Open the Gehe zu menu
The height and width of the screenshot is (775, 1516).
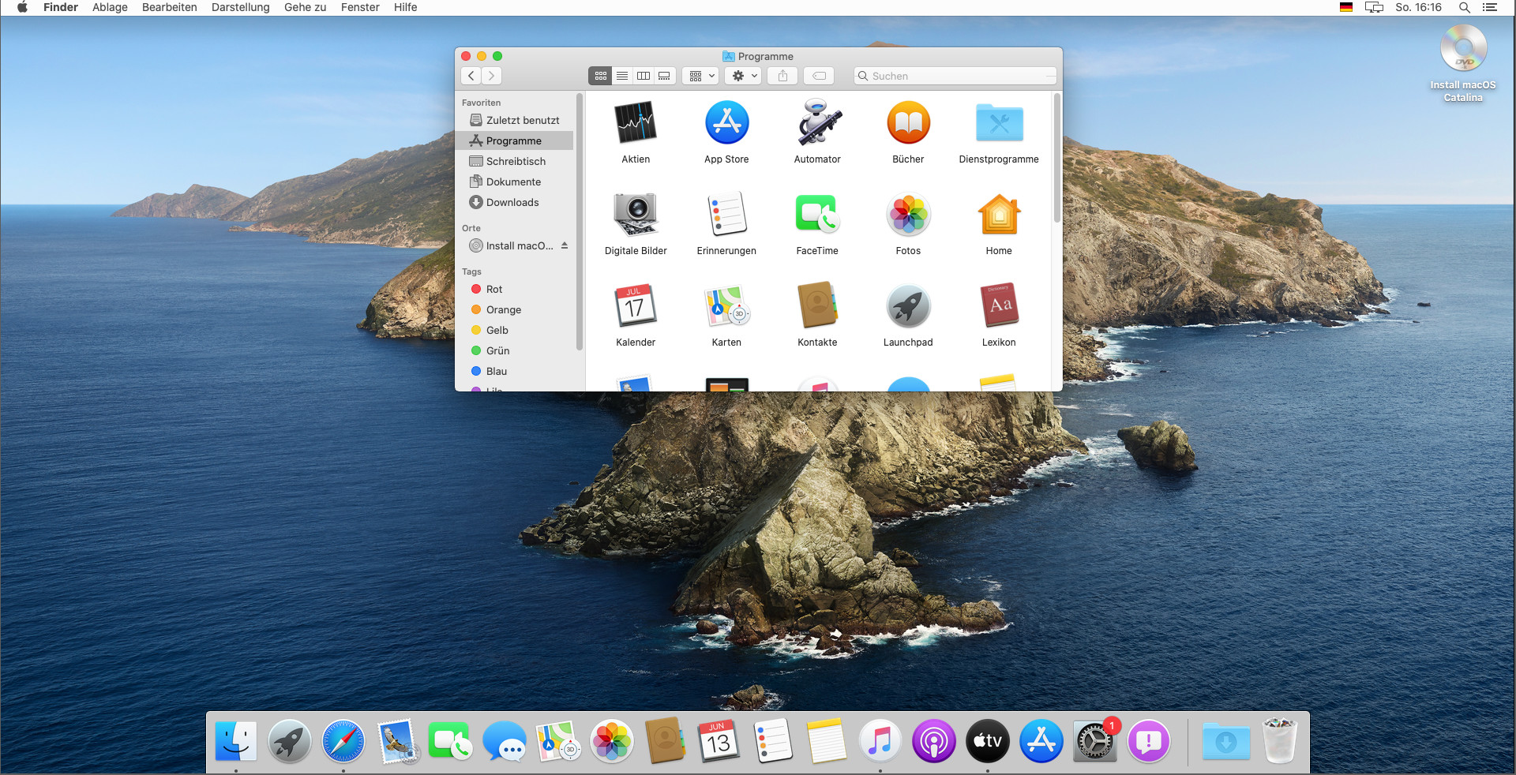(305, 7)
